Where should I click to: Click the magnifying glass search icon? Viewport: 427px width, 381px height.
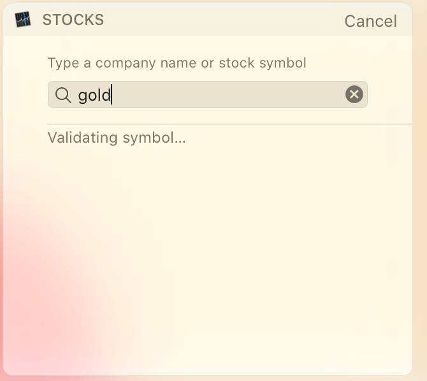click(x=63, y=95)
